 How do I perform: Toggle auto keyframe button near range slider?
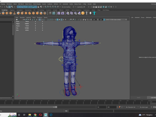120,107
